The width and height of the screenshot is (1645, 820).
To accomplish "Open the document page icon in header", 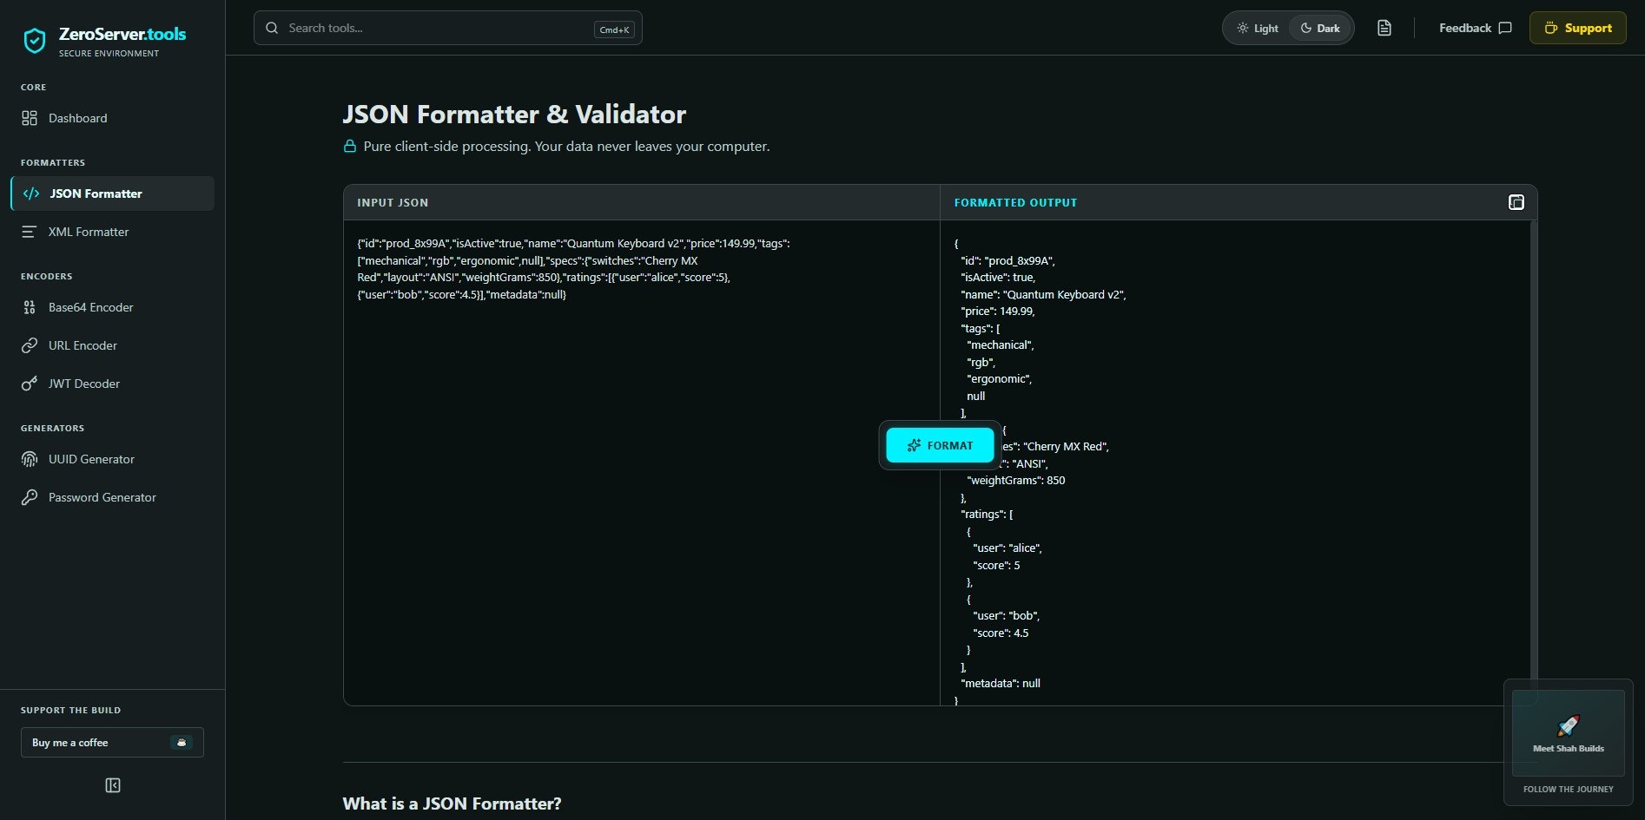I will [1384, 28].
